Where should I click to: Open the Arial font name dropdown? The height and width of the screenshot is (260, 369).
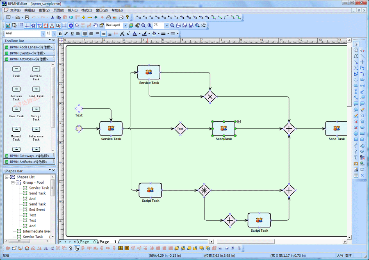pyautogui.click(x=43, y=34)
